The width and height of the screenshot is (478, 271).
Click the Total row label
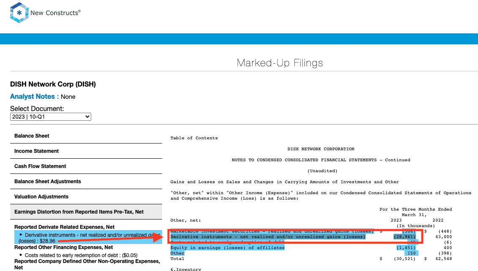pos(177,259)
